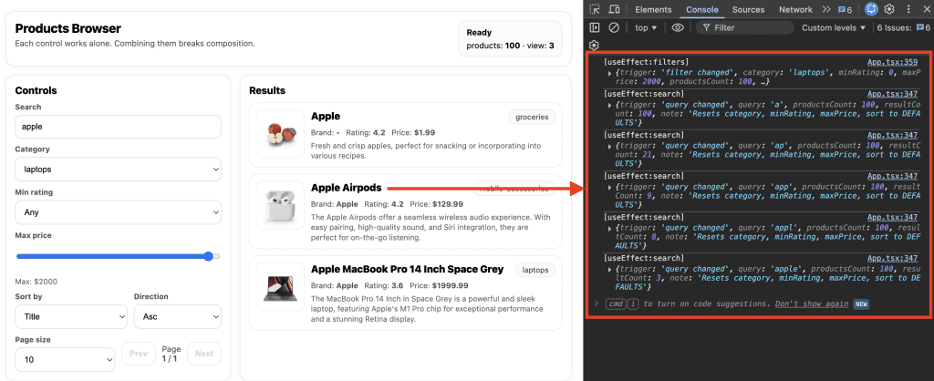Click the 'Max: $2000' text
This screenshot has height=381, width=934.
point(36,282)
